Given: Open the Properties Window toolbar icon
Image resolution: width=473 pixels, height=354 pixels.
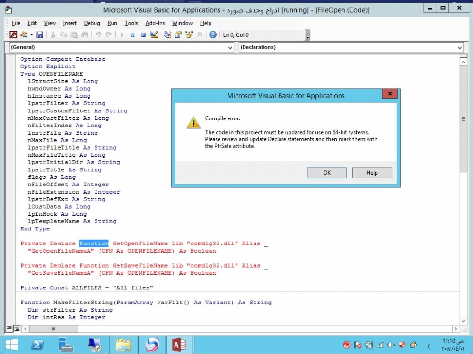Looking at the screenshot, I should click(178, 34).
